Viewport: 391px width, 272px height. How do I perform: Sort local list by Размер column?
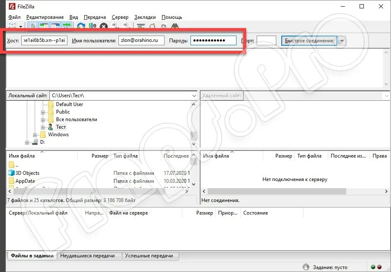click(94, 156)
